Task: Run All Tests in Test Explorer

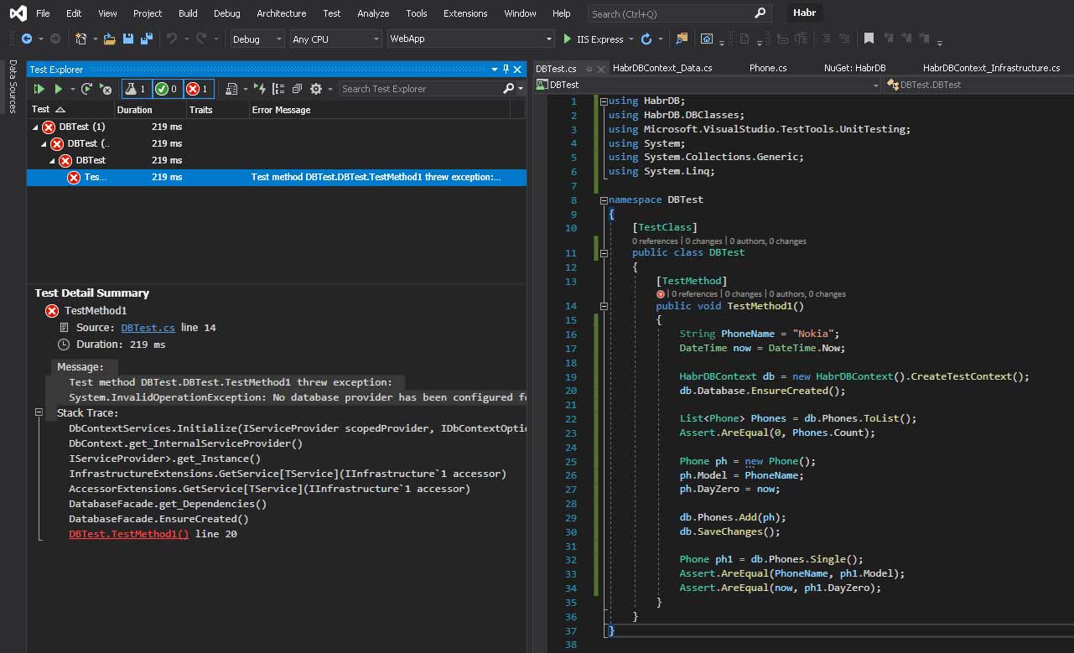Action: pyautogui.click(x=39, y=89)
